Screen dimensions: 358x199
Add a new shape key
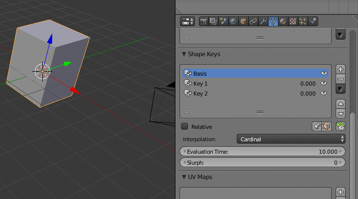(341, 69)
